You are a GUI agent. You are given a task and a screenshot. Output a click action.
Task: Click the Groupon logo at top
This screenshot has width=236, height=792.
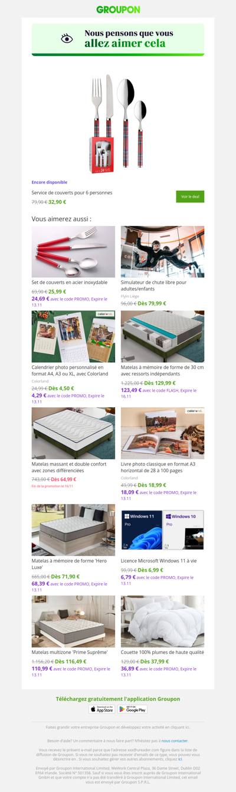[118, 9]
